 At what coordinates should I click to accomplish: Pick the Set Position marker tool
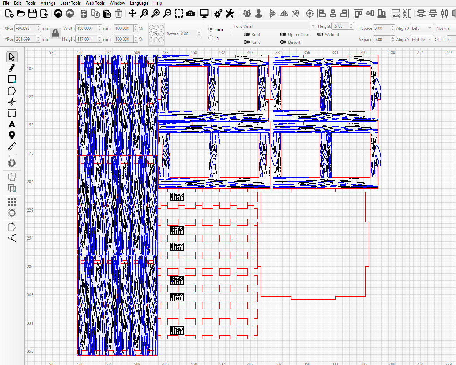[x=12, y=136]
